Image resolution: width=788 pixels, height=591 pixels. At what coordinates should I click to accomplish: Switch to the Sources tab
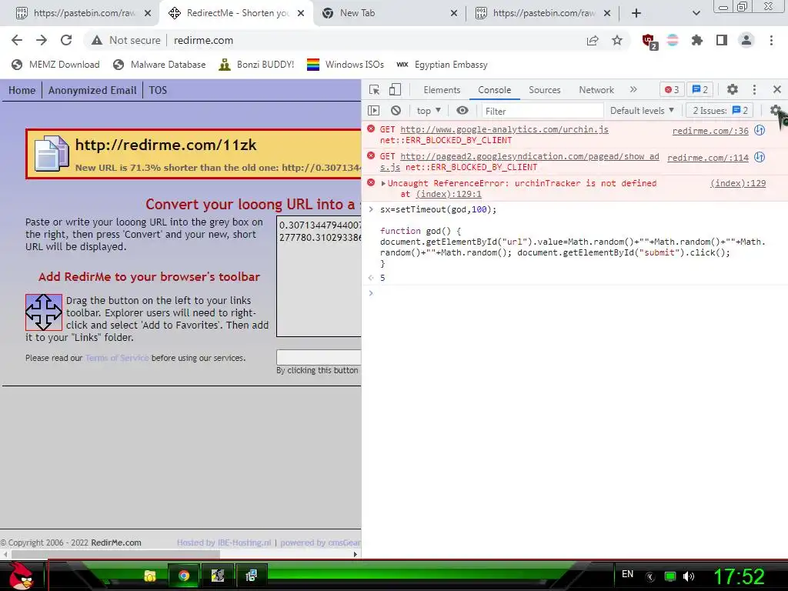pos(544,90)
